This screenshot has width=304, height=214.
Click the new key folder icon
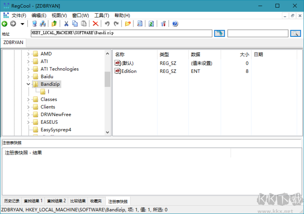[128, 23]
